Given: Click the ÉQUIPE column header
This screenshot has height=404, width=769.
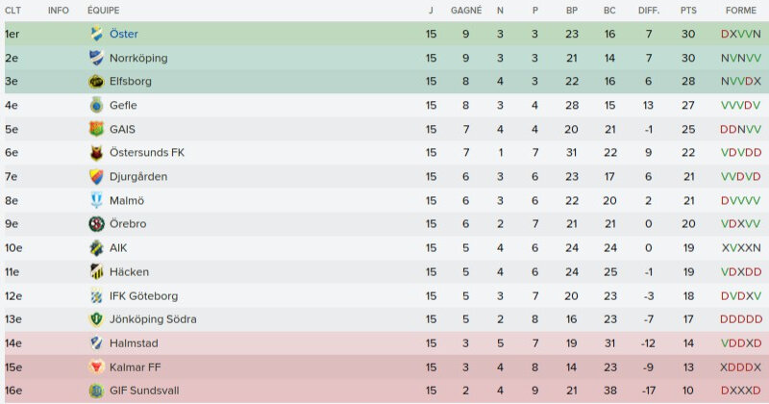Looking at the screenshot, I should coord(103,10).
